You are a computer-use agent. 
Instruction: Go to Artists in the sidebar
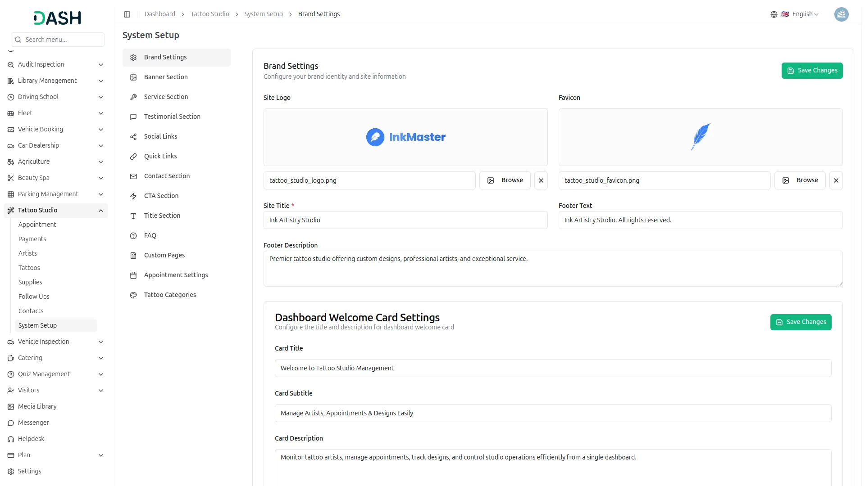27,253
